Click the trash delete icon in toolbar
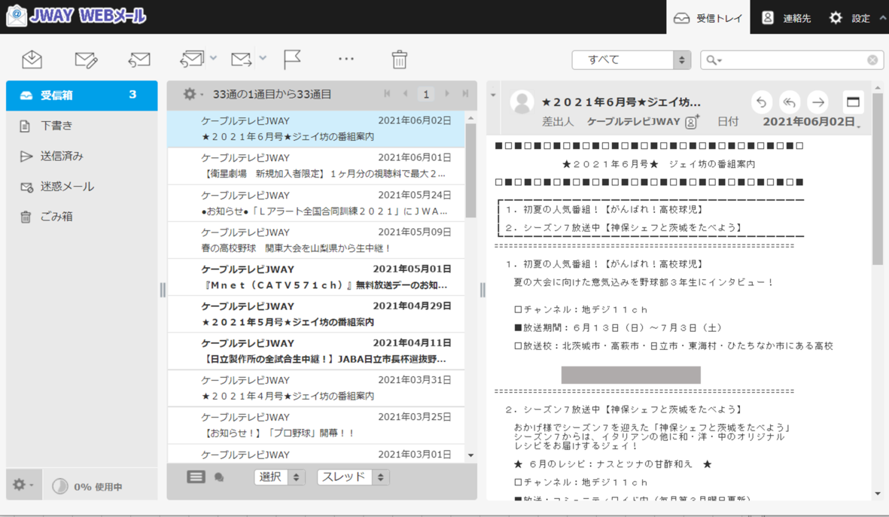Image resolution: width=889 pixels, height=517 pixels. coord(399,59)
